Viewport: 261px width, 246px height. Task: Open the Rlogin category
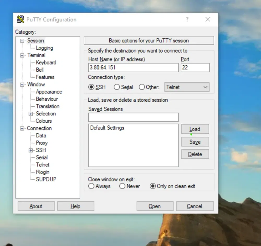tap(43, 172)
